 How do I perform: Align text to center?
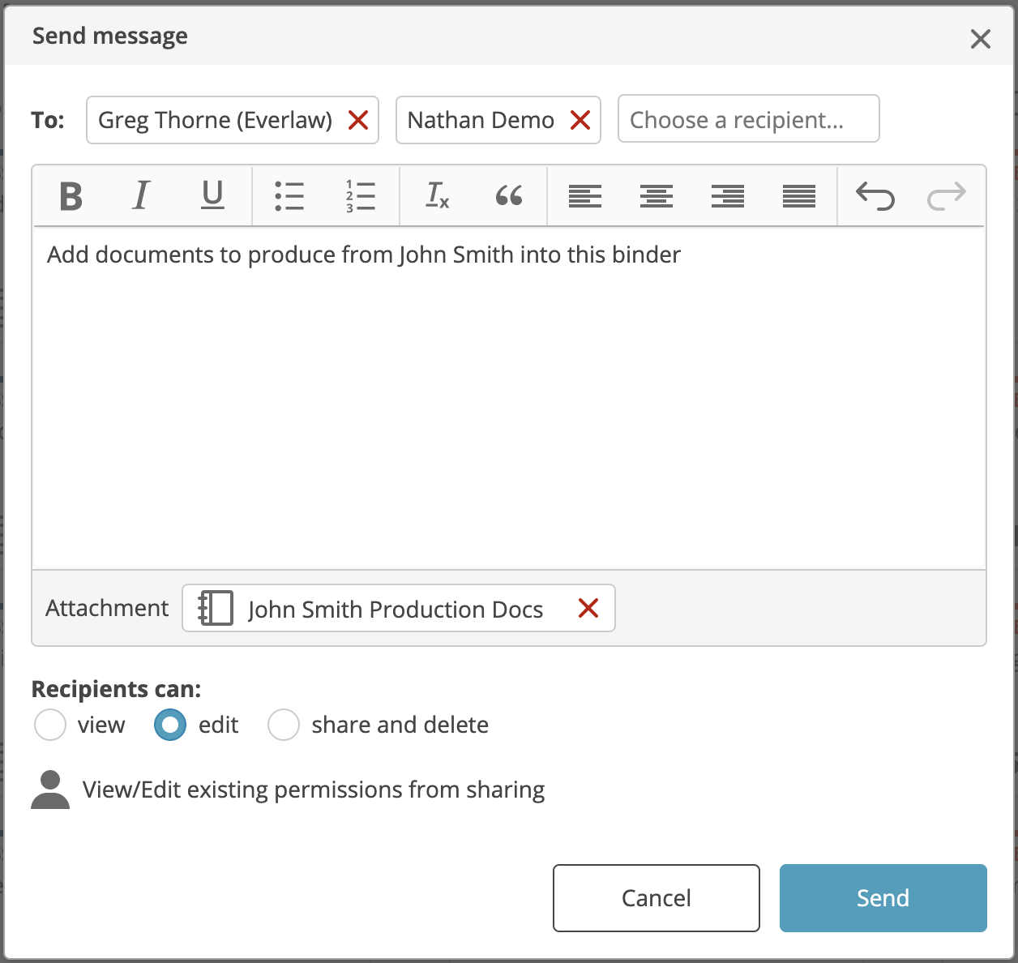pos(657,195)
